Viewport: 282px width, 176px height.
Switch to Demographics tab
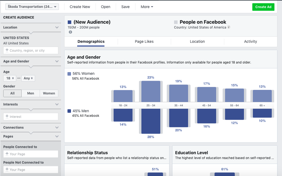click(x=91, y=42)
